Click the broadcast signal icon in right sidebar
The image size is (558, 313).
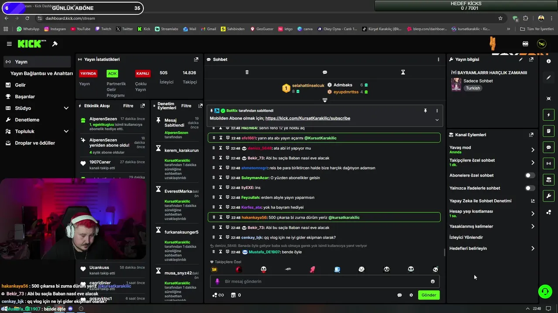(548, 163)
